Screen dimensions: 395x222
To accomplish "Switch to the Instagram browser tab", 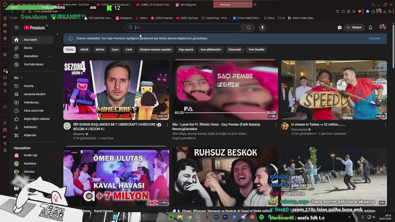I will 188,5.
